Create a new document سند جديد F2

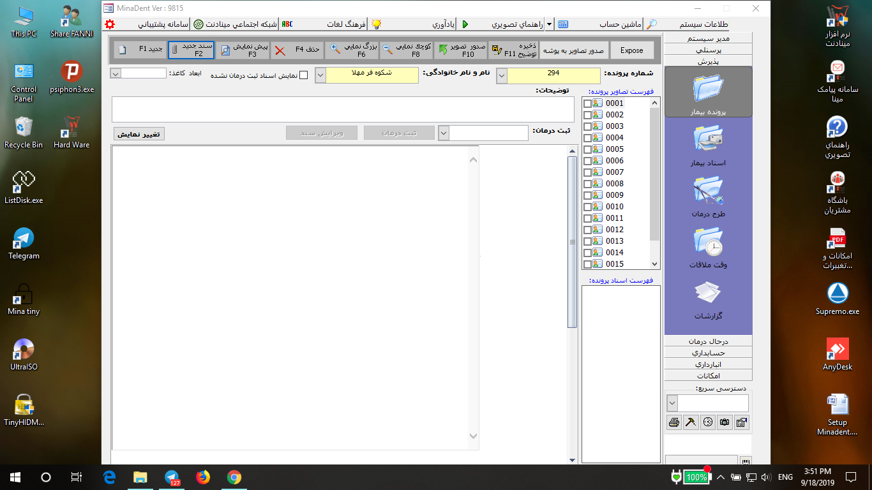[x=191, y=50]
